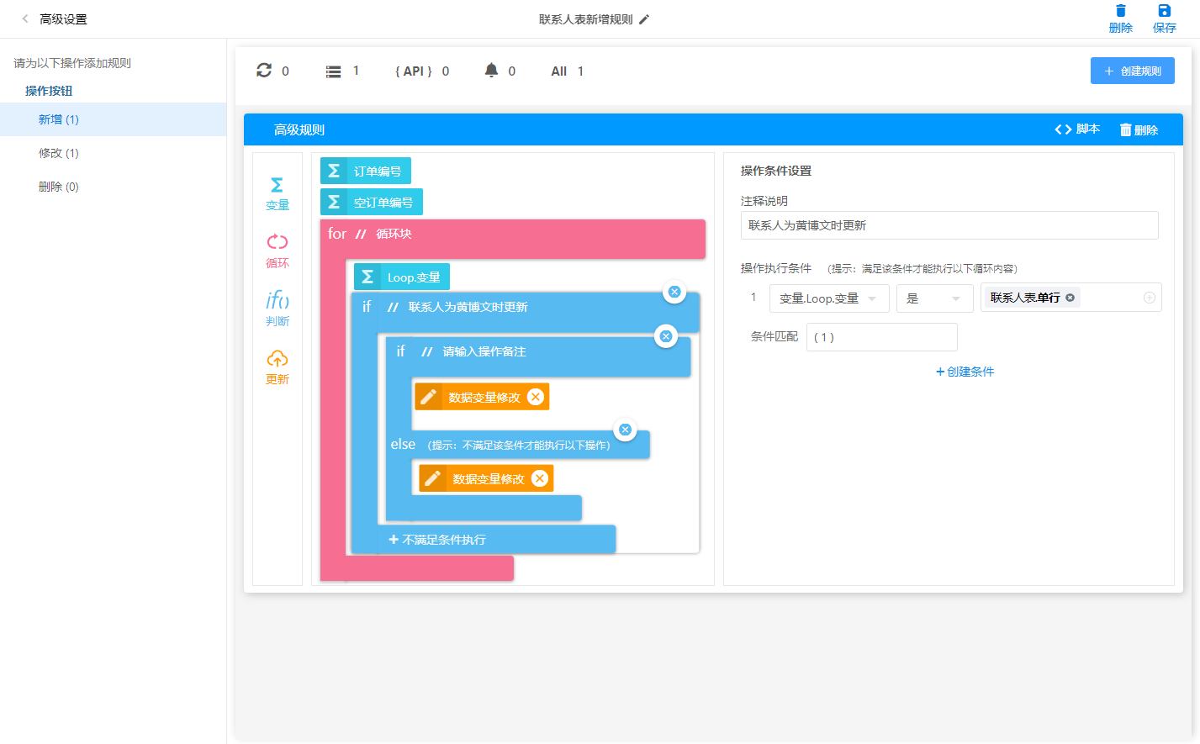Remove the 请输入操作备注 if block
Screen dimensions: 1200x744
coord(665,336)
